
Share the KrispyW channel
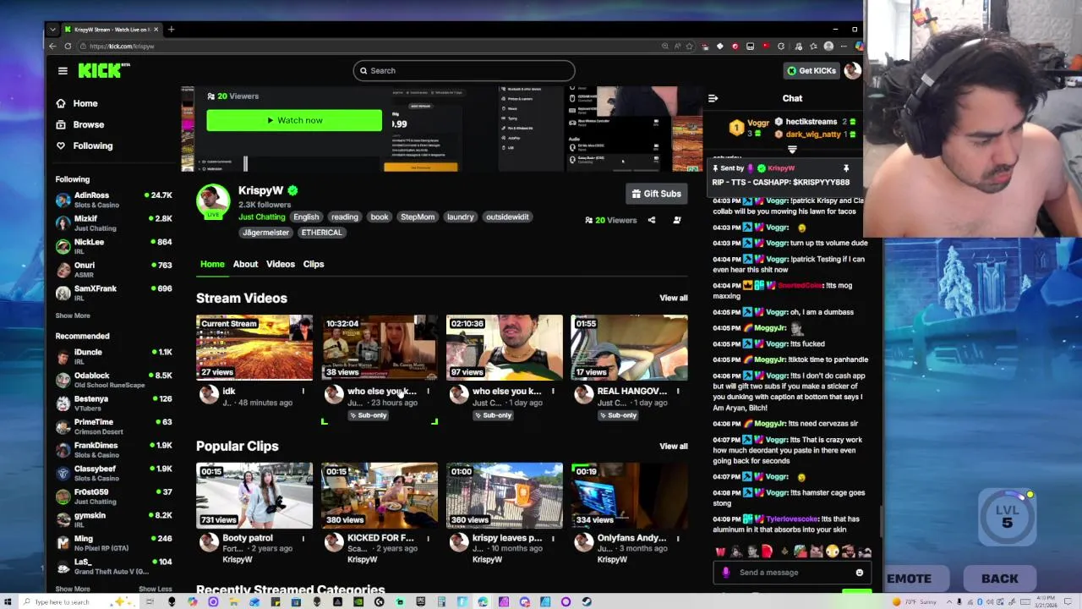coord(652,220)
